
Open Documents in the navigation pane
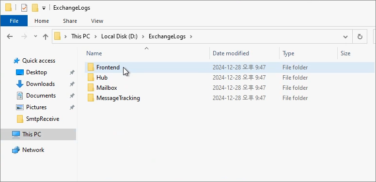click(x=41, y=96)
